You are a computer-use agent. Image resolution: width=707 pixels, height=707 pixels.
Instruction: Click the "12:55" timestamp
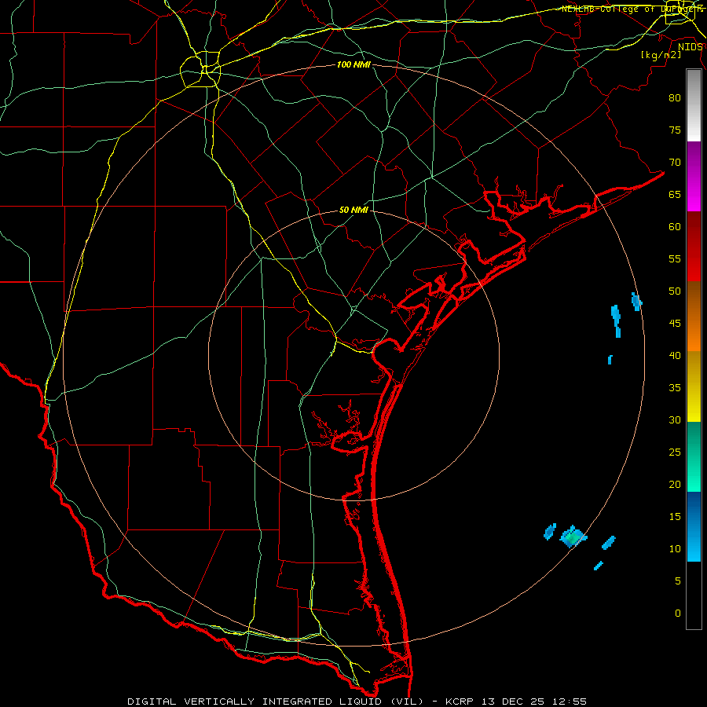[568, 702]
